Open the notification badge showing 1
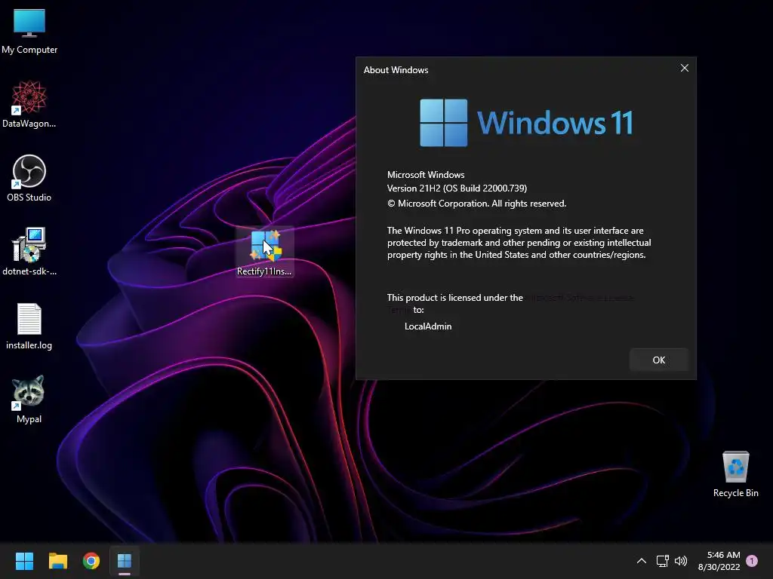Image resolution: width=773 pixels, height=579 pixels. (752, 561)
